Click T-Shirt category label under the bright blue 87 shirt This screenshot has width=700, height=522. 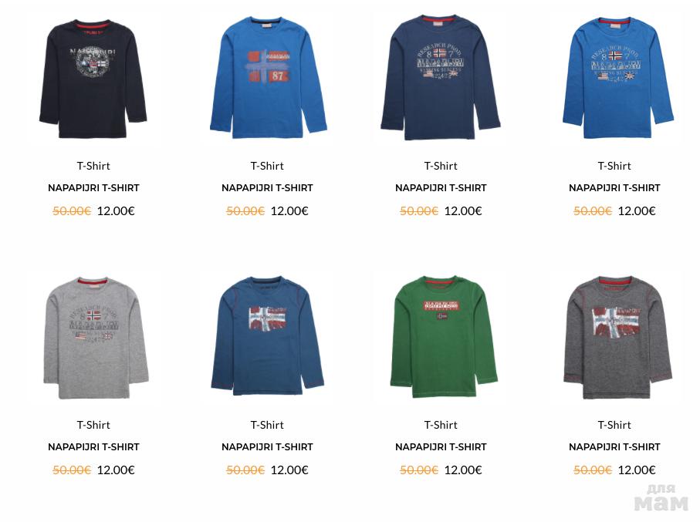[x=267, y=166]
